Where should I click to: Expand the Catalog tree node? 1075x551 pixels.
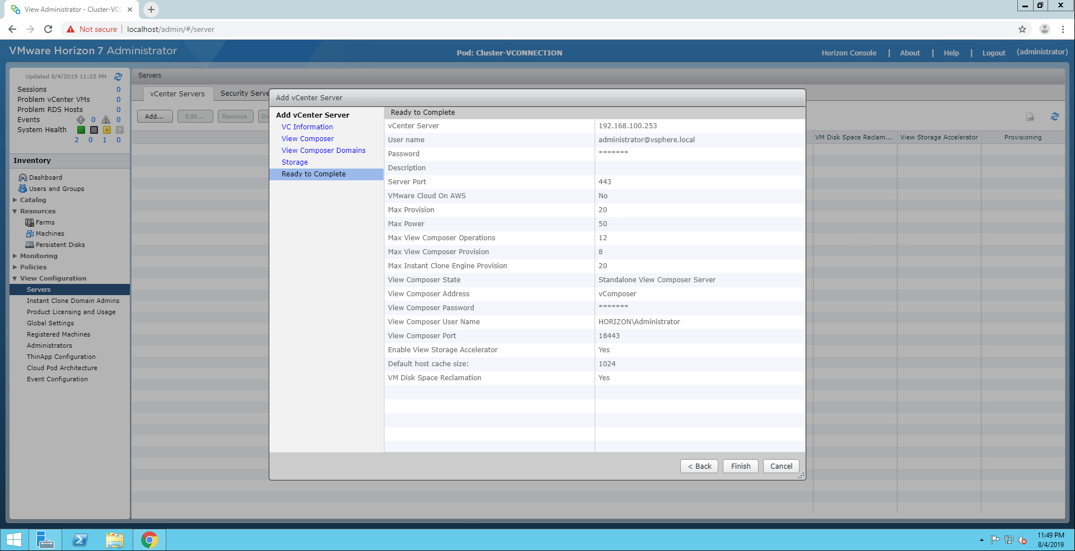tap(15, 200)
